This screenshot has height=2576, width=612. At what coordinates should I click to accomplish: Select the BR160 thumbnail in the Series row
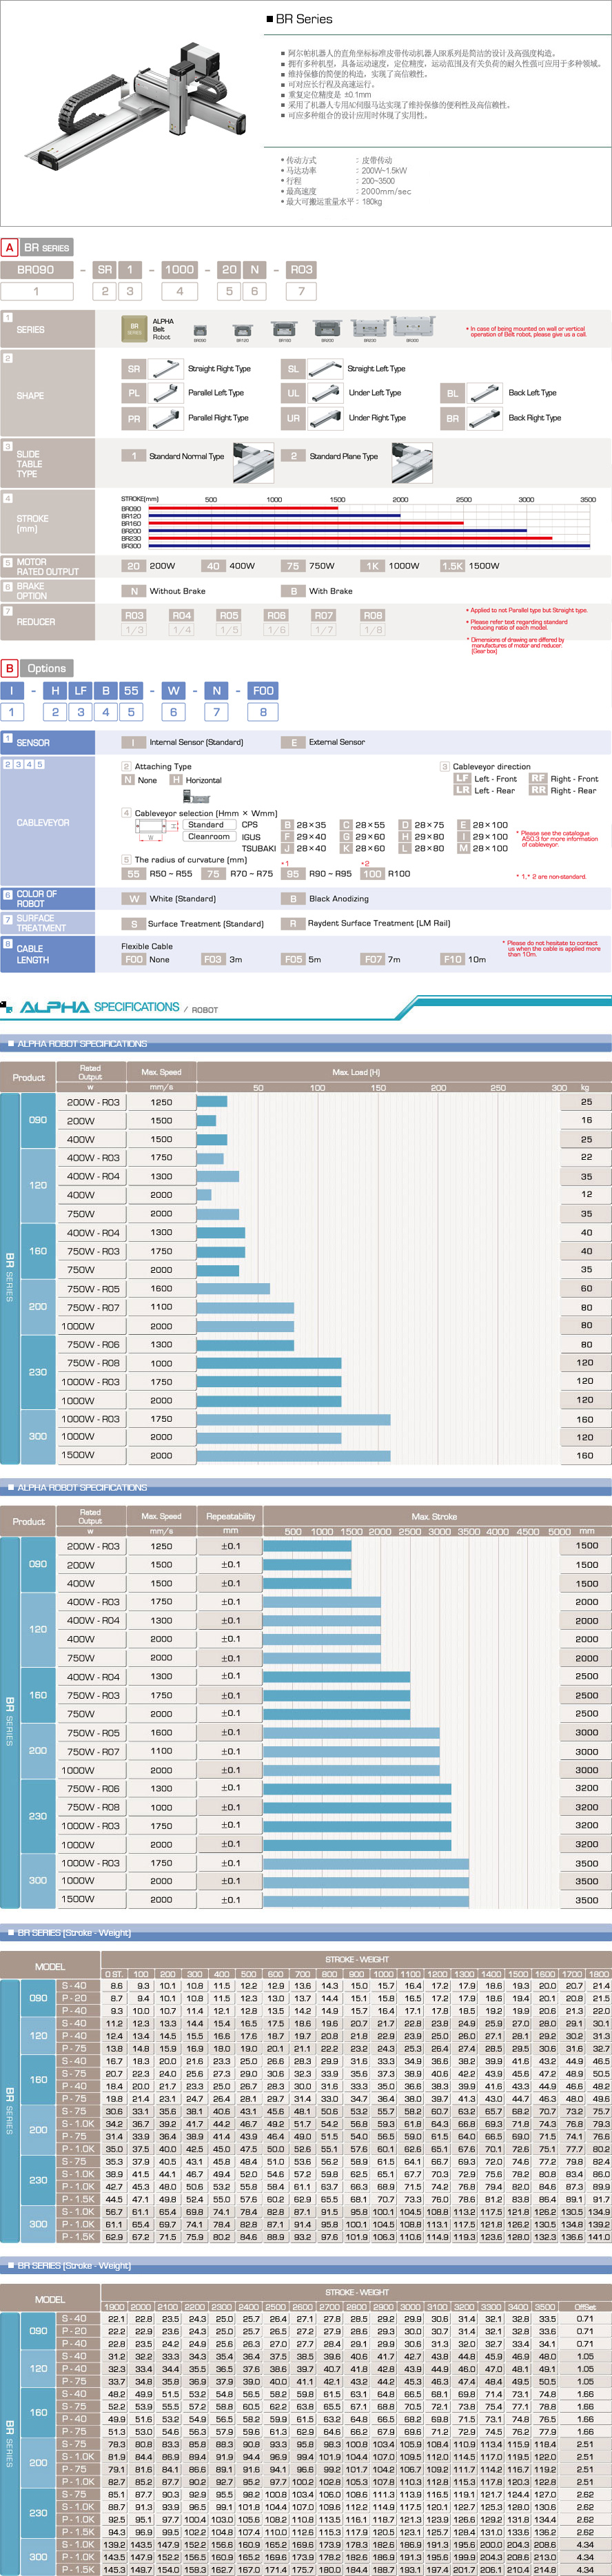285,328
